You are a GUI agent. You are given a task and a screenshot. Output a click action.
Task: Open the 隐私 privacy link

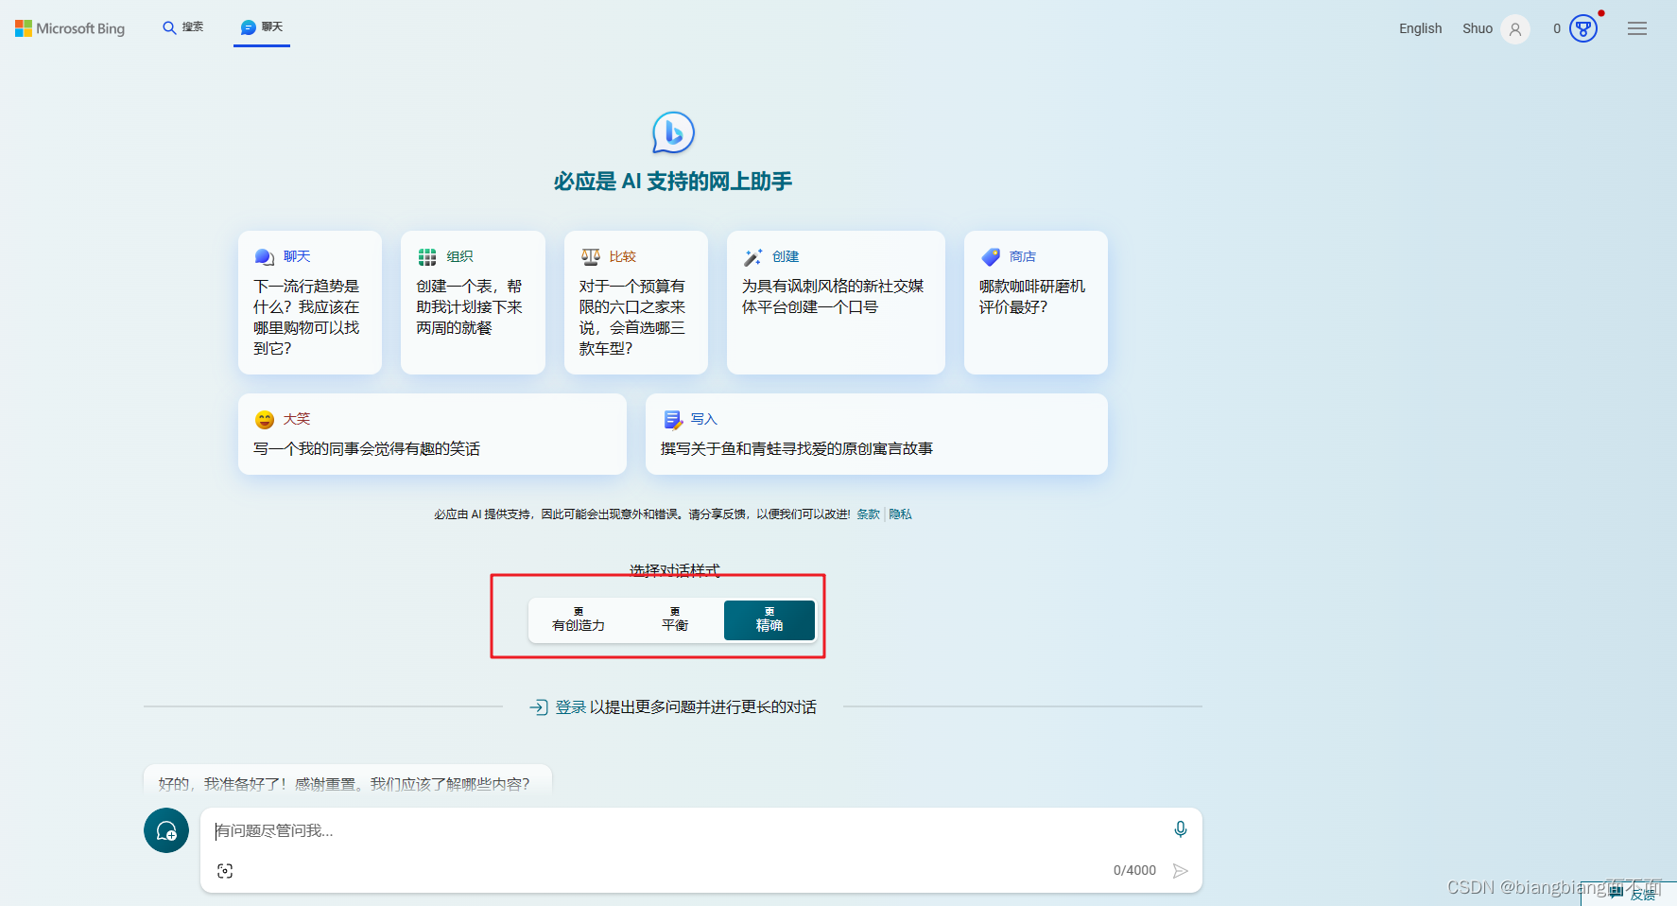tap(900, 514)
